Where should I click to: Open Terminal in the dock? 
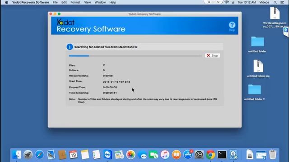click(222, 154)
